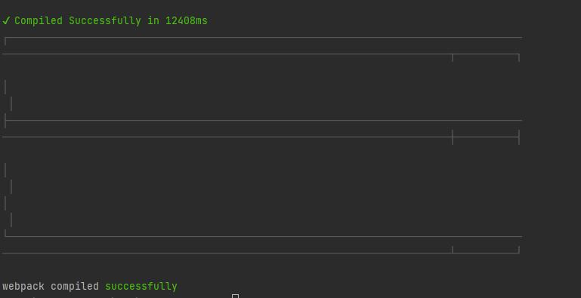This screenshot has width=581, height=298.
Task: Click the terminal cursor block below webpack line
Action: pos(235,296)
